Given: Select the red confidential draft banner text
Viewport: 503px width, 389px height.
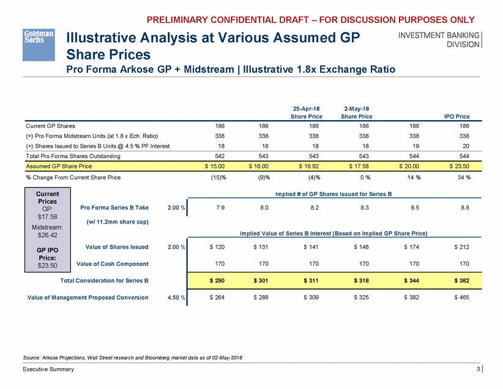Looking at the screenshot, I should pyautogui.click(x=310, y=20).
